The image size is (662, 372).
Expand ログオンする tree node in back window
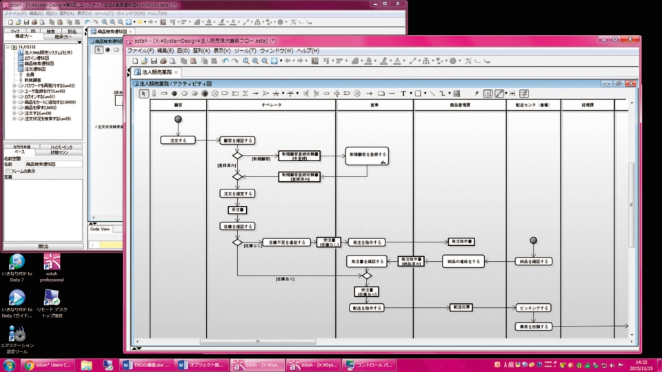[x=14, y=96]
